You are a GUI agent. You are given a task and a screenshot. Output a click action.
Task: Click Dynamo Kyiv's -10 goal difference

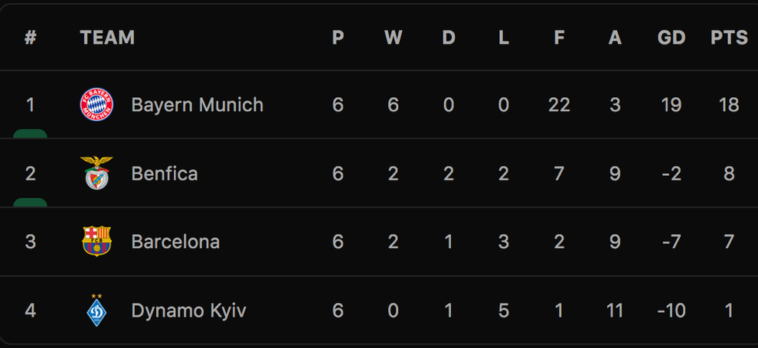[671, 311]
